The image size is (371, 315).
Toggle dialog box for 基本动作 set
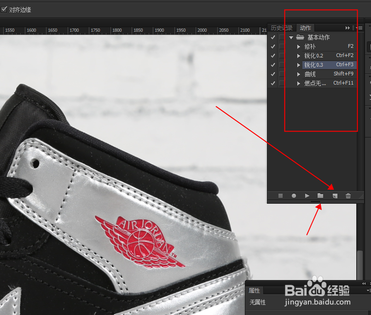click(x=282, y=37)
